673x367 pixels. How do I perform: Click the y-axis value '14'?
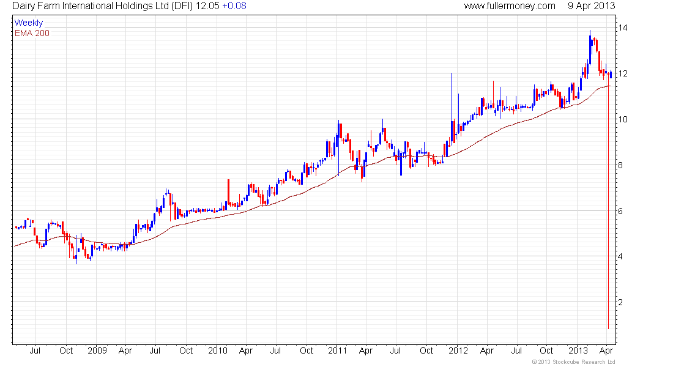(x=622, y=28)
